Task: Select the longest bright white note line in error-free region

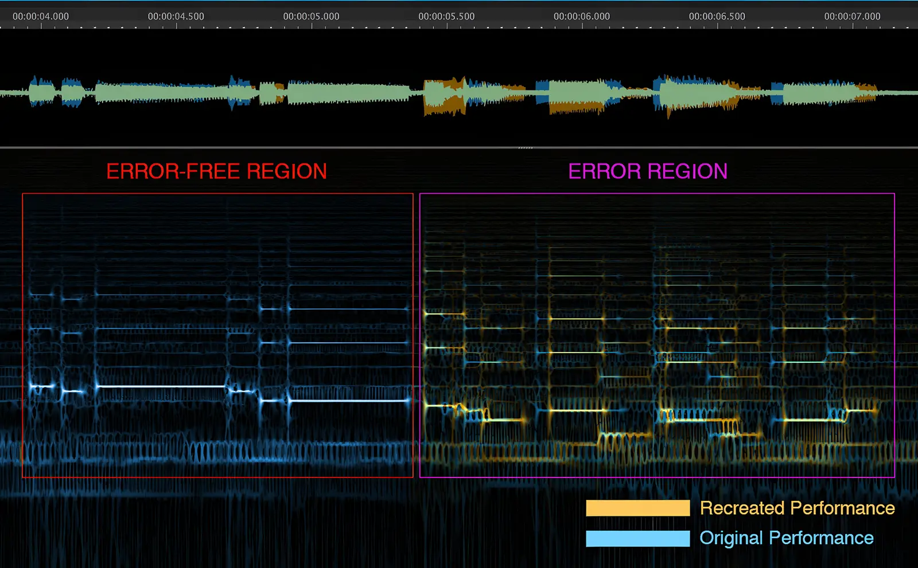Action: (x=161, y=387)
